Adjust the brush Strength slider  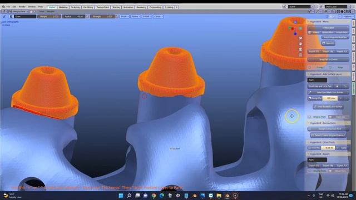point(102,17)
